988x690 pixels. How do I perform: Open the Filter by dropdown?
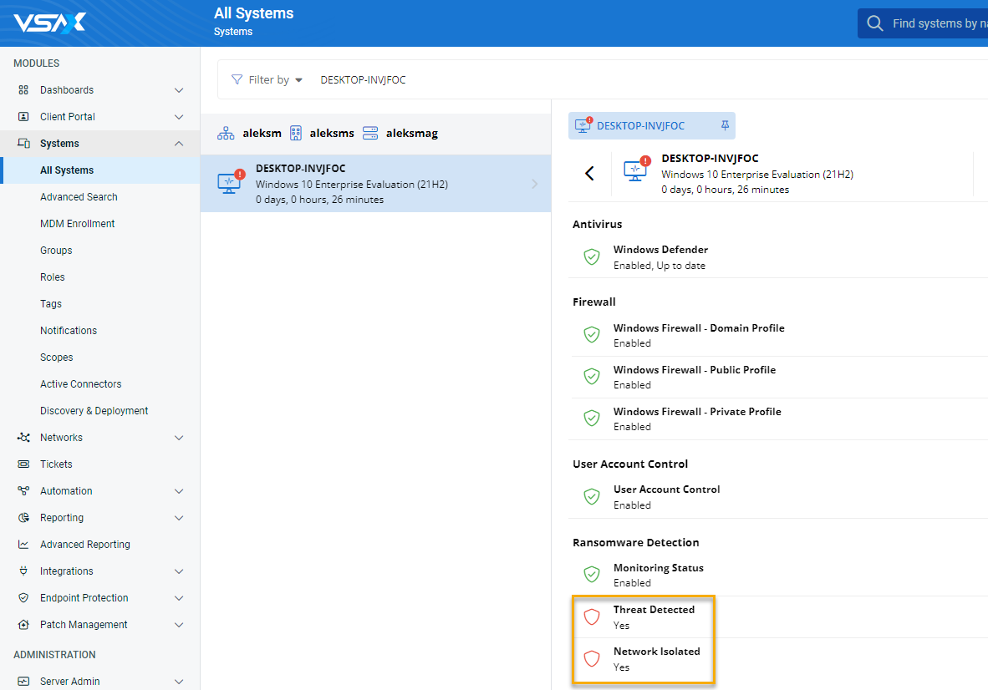pos(275,79)
